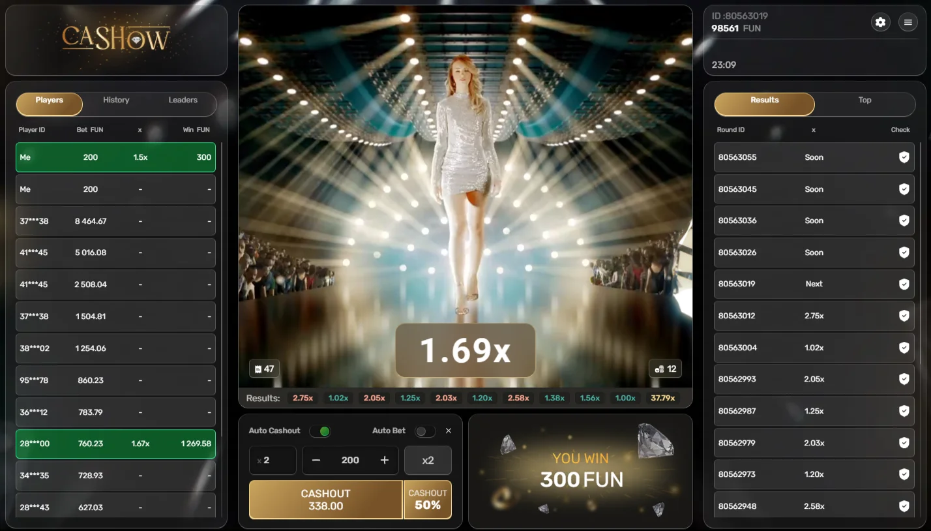Click the minus icon to decrease bet
Viewport: 931px width, 531px height.
coord(316,460)
